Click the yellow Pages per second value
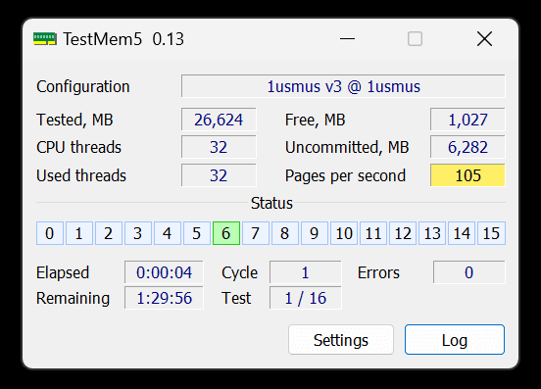The width and height of the screenshot is (541, 389). click(467, 175)
